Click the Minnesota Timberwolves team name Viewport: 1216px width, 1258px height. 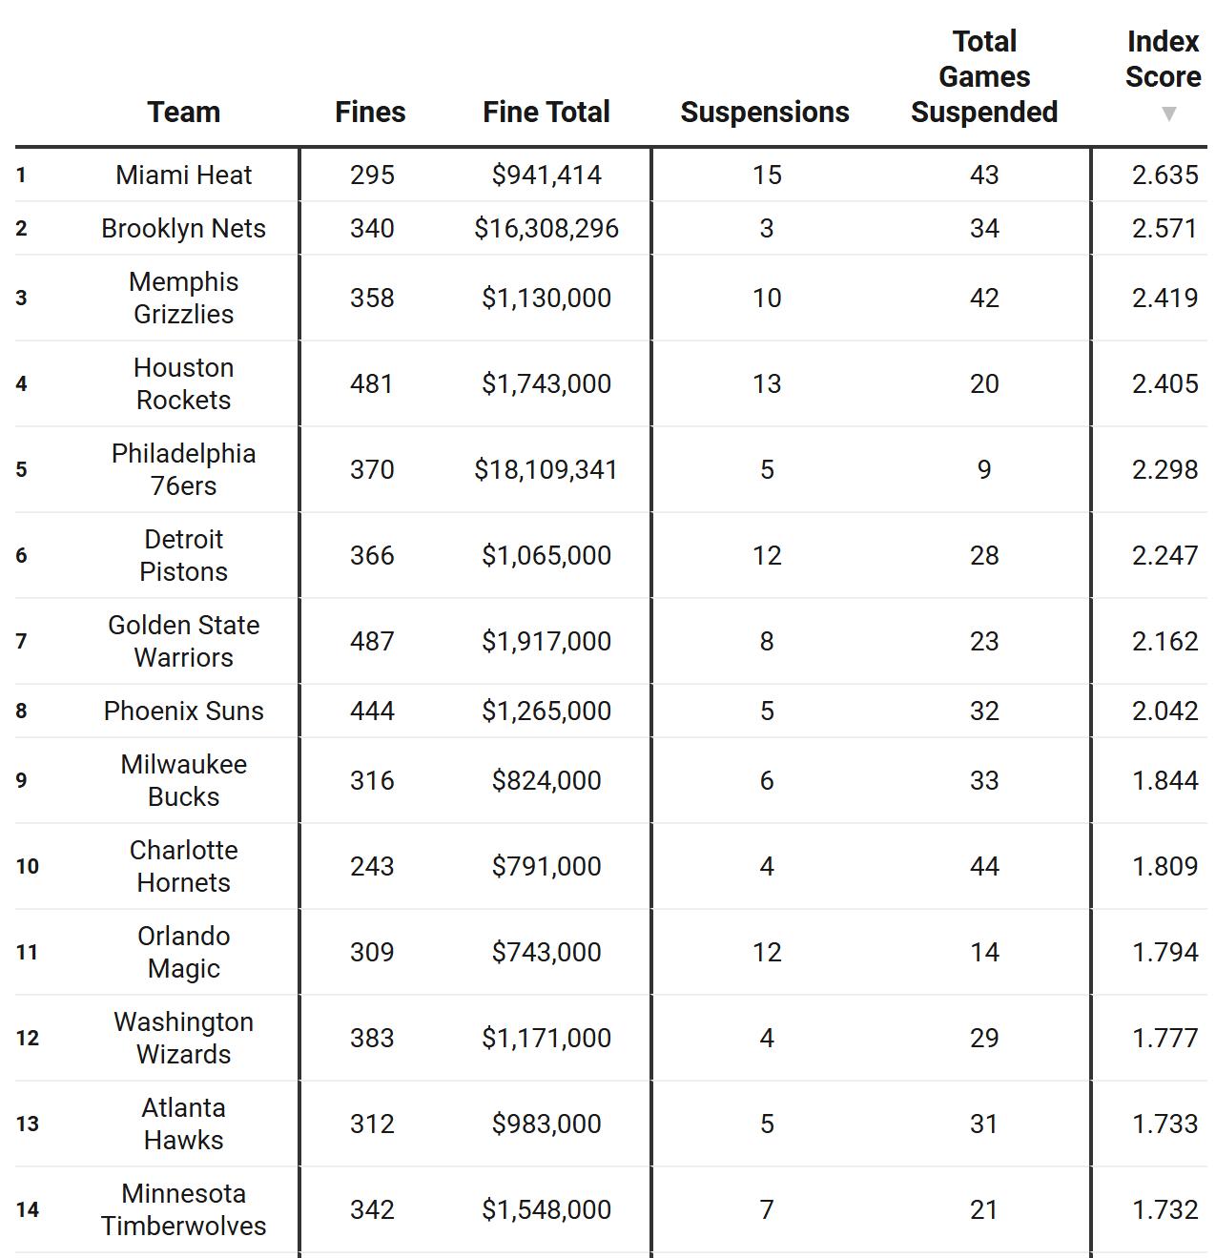[183, 1209]
